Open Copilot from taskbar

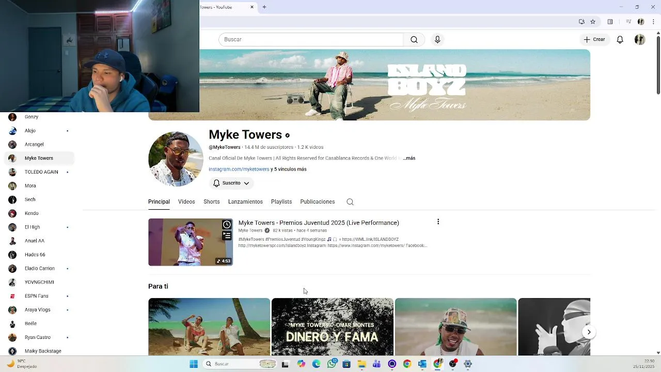[301, 364]
